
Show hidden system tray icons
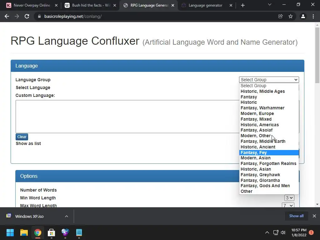click(267, 232)
